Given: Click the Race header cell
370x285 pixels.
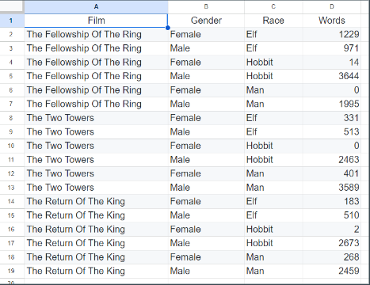Looking at the screenshot, I should point(273,21).
